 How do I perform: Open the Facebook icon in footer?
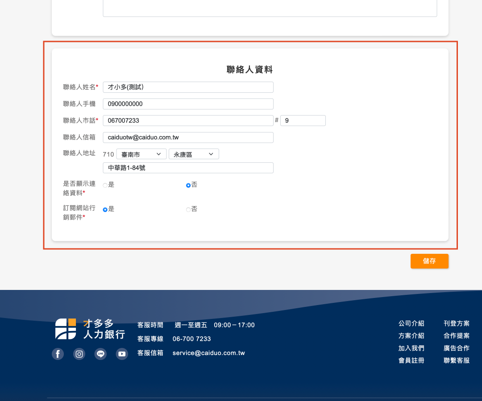click(x=58, y=354)
